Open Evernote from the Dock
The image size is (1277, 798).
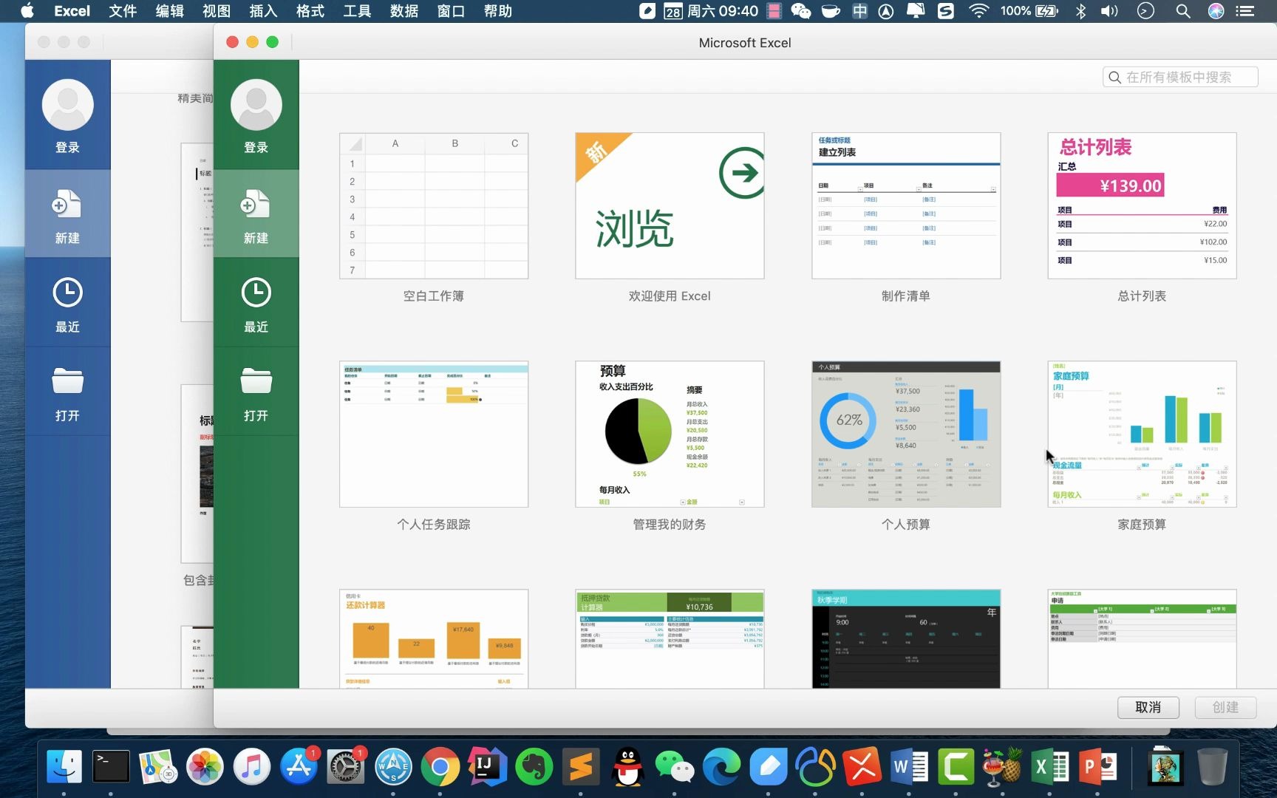pos(534,767)
